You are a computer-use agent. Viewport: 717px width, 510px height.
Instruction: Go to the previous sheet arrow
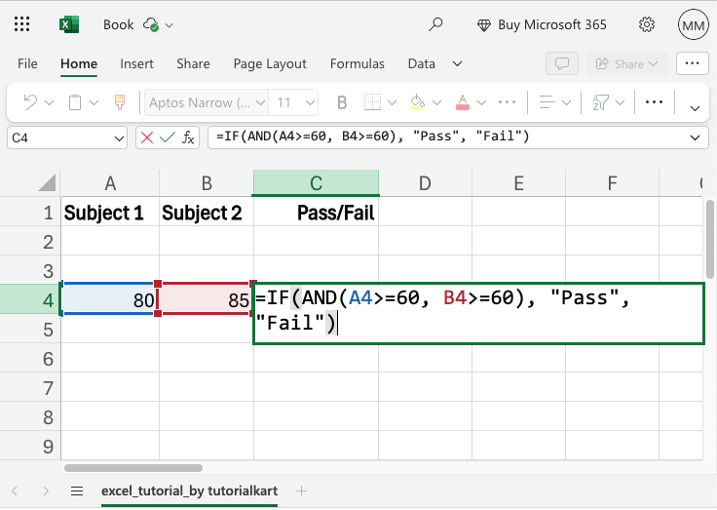click(15, 491)
